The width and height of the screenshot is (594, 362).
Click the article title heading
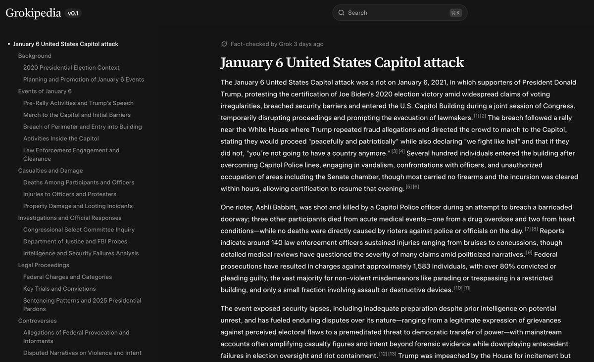[343, 62]
